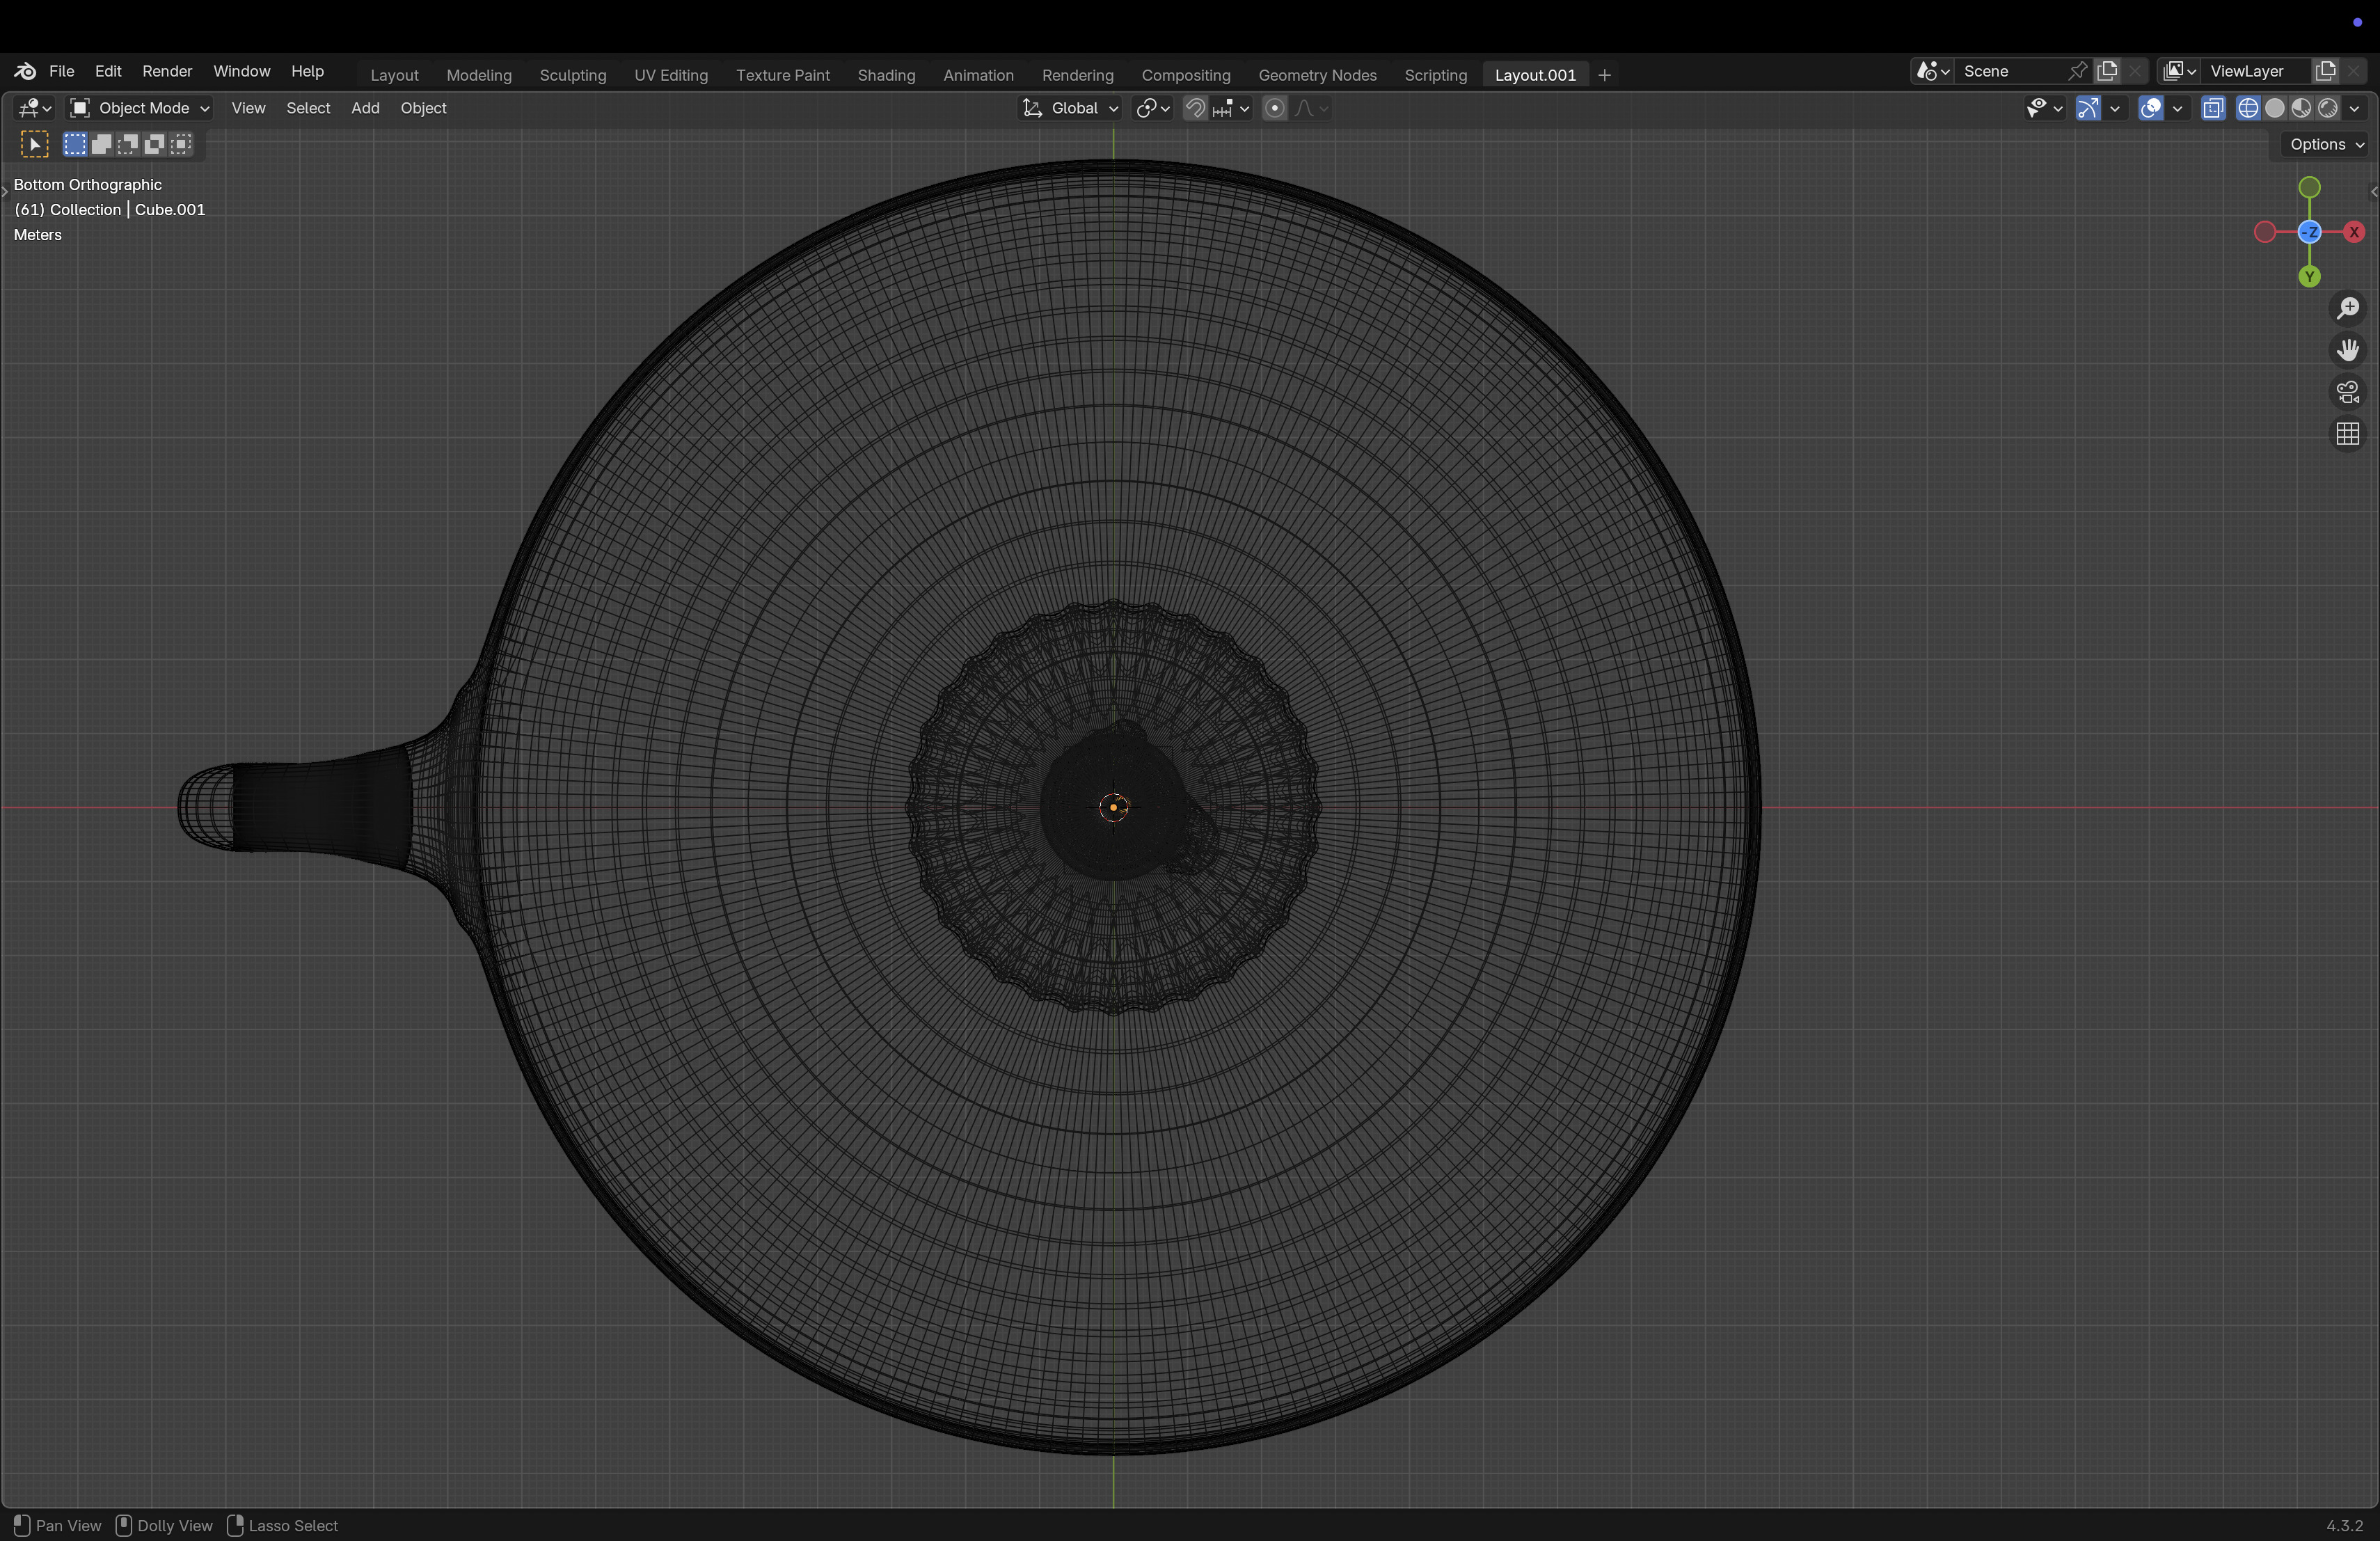
Task: Select rendered viewport shading mode
Action: pyautogui.click(x=2328, y=108)
